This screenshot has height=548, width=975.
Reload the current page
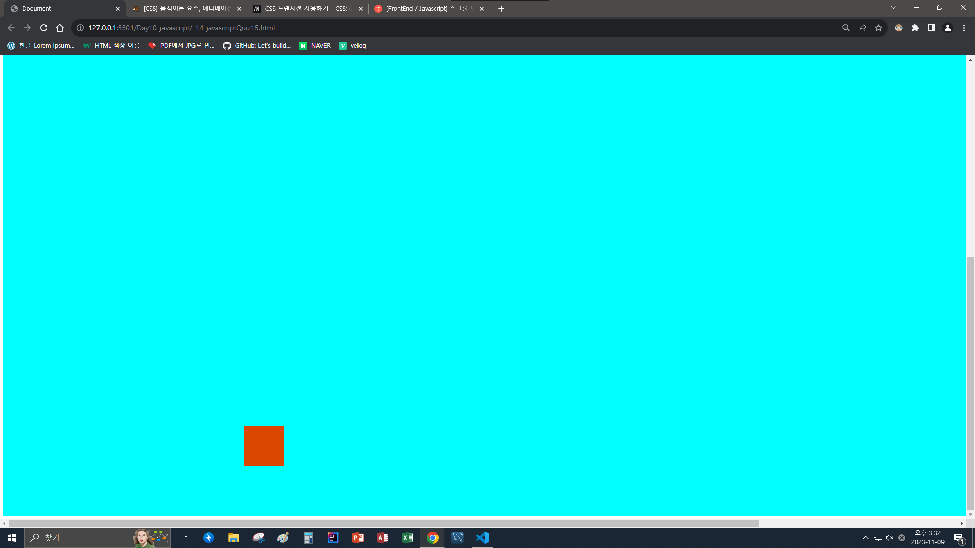click(x=44, y=28)
